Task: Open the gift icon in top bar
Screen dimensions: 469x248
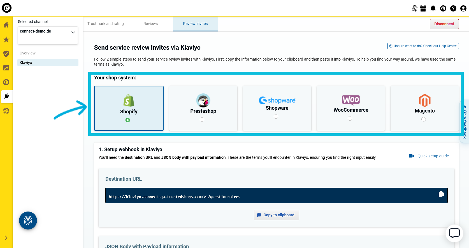Action: pyautogui.click(x=423, y=8)
